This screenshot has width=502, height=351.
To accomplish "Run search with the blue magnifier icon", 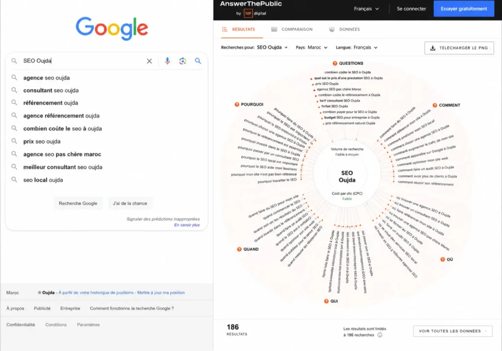I will [x=198, y=61].
